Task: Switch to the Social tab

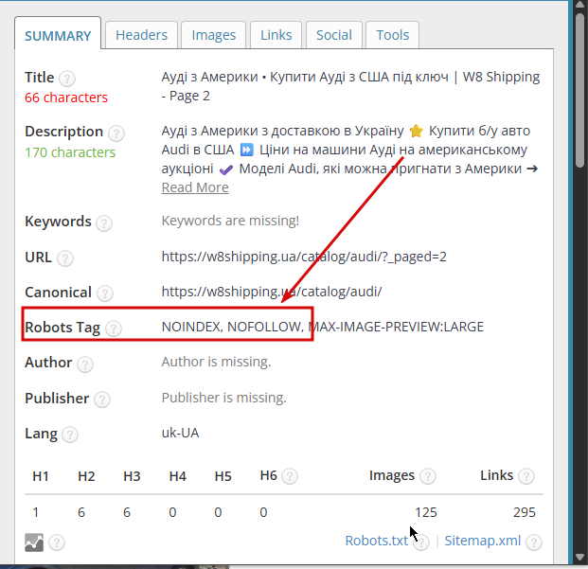Action: click(333, 35)
